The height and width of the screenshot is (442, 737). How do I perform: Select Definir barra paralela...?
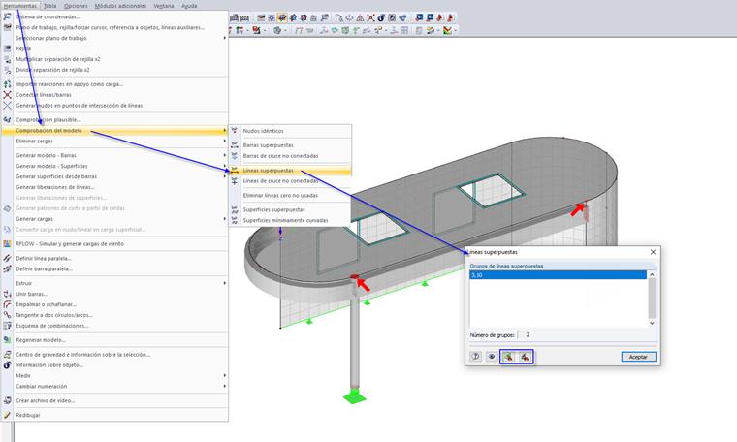[x=114, y=269]
